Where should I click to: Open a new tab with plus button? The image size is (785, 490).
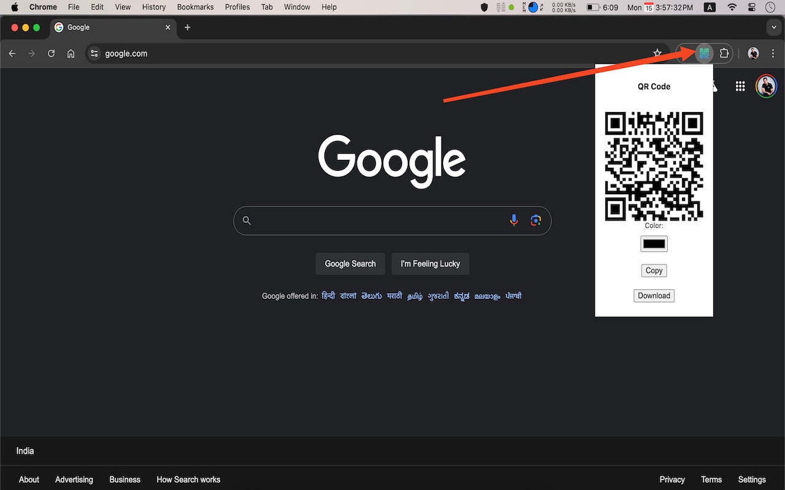click(188, 28)
